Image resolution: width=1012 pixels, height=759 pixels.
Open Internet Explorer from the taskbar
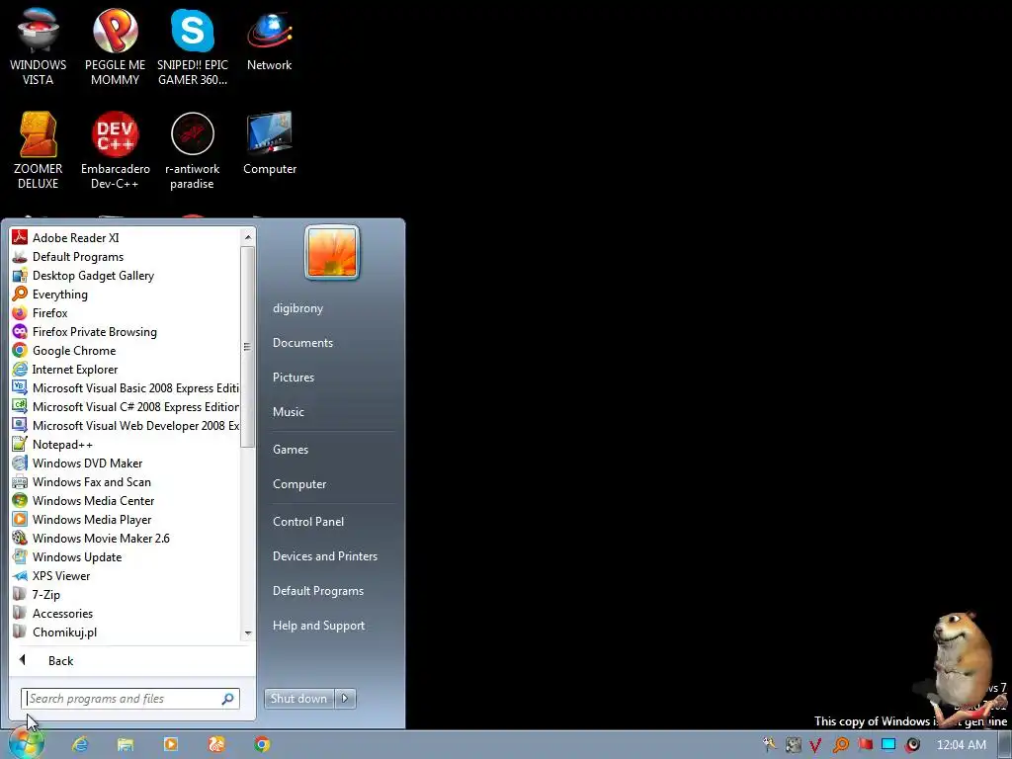click(80, 744)
